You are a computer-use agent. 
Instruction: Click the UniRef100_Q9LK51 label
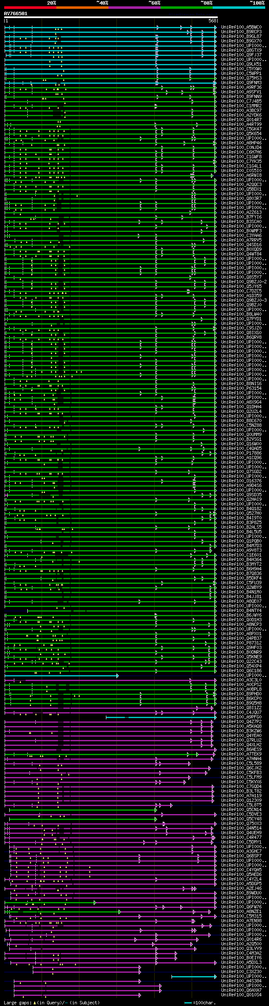[241, 64]
